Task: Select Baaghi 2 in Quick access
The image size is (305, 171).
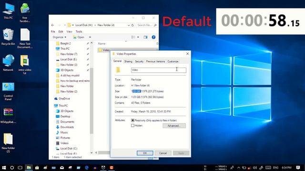Action: [65, 43]
